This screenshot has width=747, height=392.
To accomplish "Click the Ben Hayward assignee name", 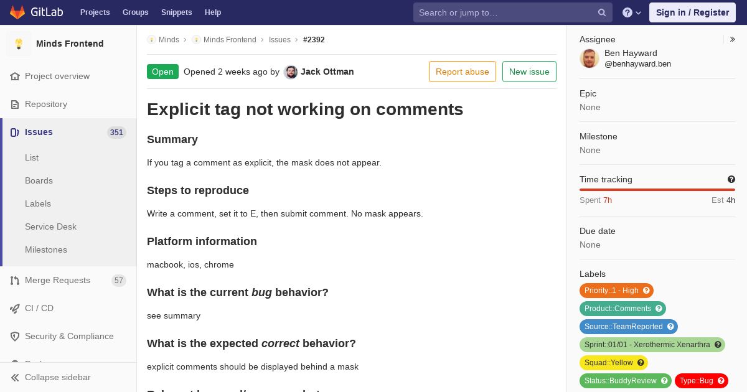I will pos(631,54).
